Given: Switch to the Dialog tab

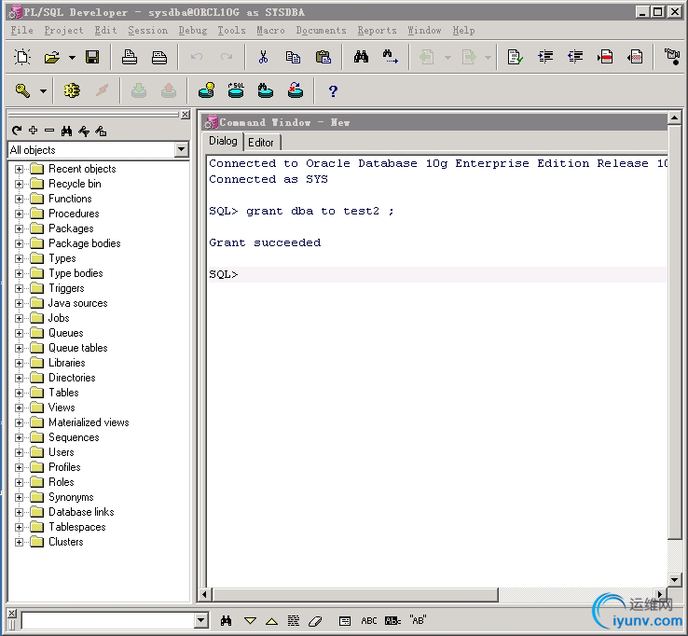Looking at the screenshot, I should (223, 141).
